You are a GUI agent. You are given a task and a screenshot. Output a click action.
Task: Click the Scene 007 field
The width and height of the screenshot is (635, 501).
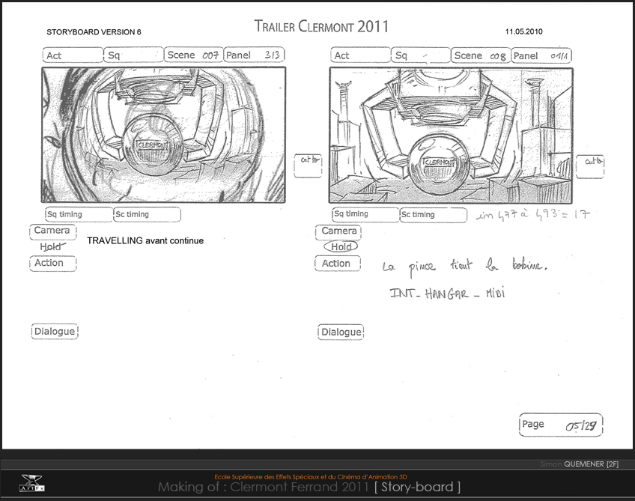coord(193,55)
